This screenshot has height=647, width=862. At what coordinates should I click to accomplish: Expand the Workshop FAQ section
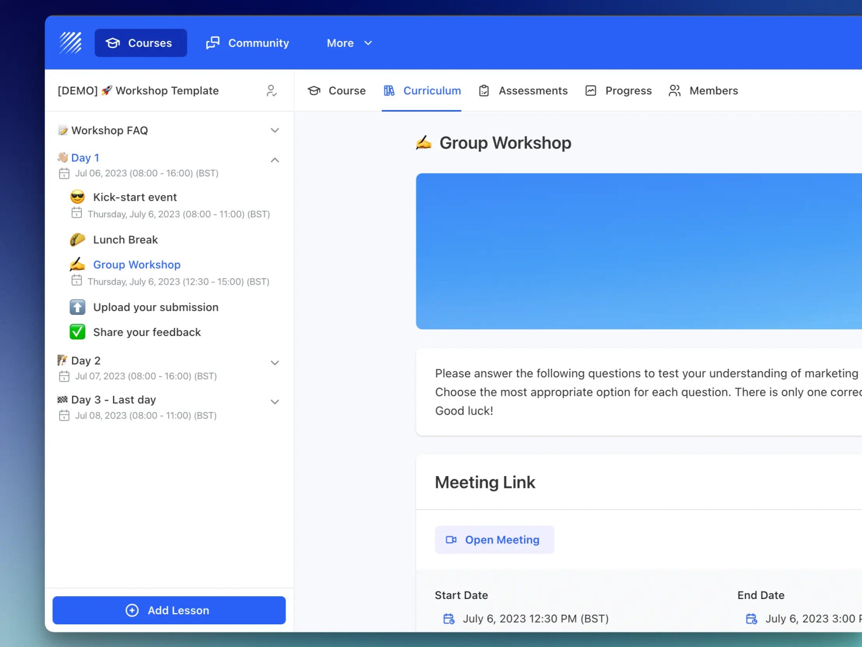[275, 130]
